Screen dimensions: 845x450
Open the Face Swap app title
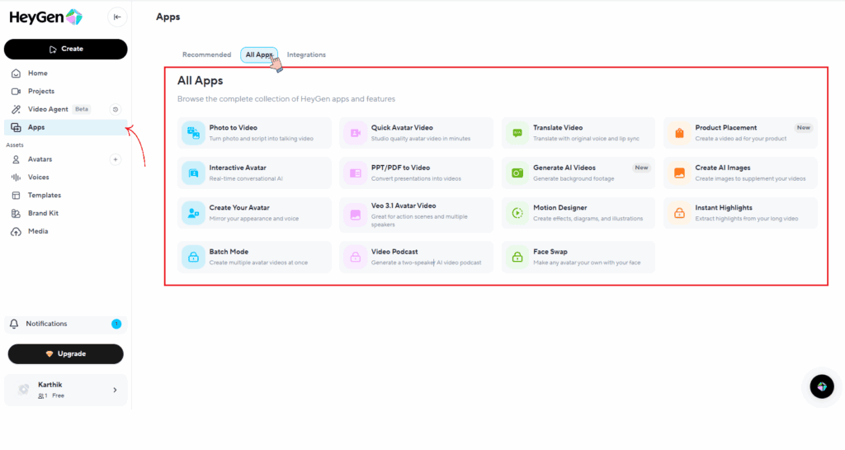coord(550,252)
